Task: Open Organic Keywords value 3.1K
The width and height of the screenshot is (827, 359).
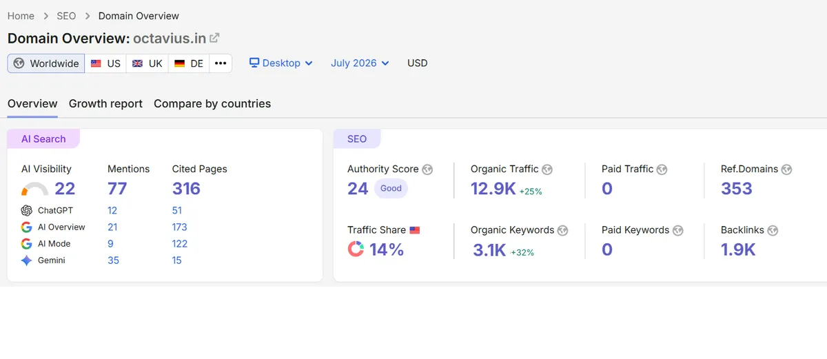Action: (x=489, y=249)
